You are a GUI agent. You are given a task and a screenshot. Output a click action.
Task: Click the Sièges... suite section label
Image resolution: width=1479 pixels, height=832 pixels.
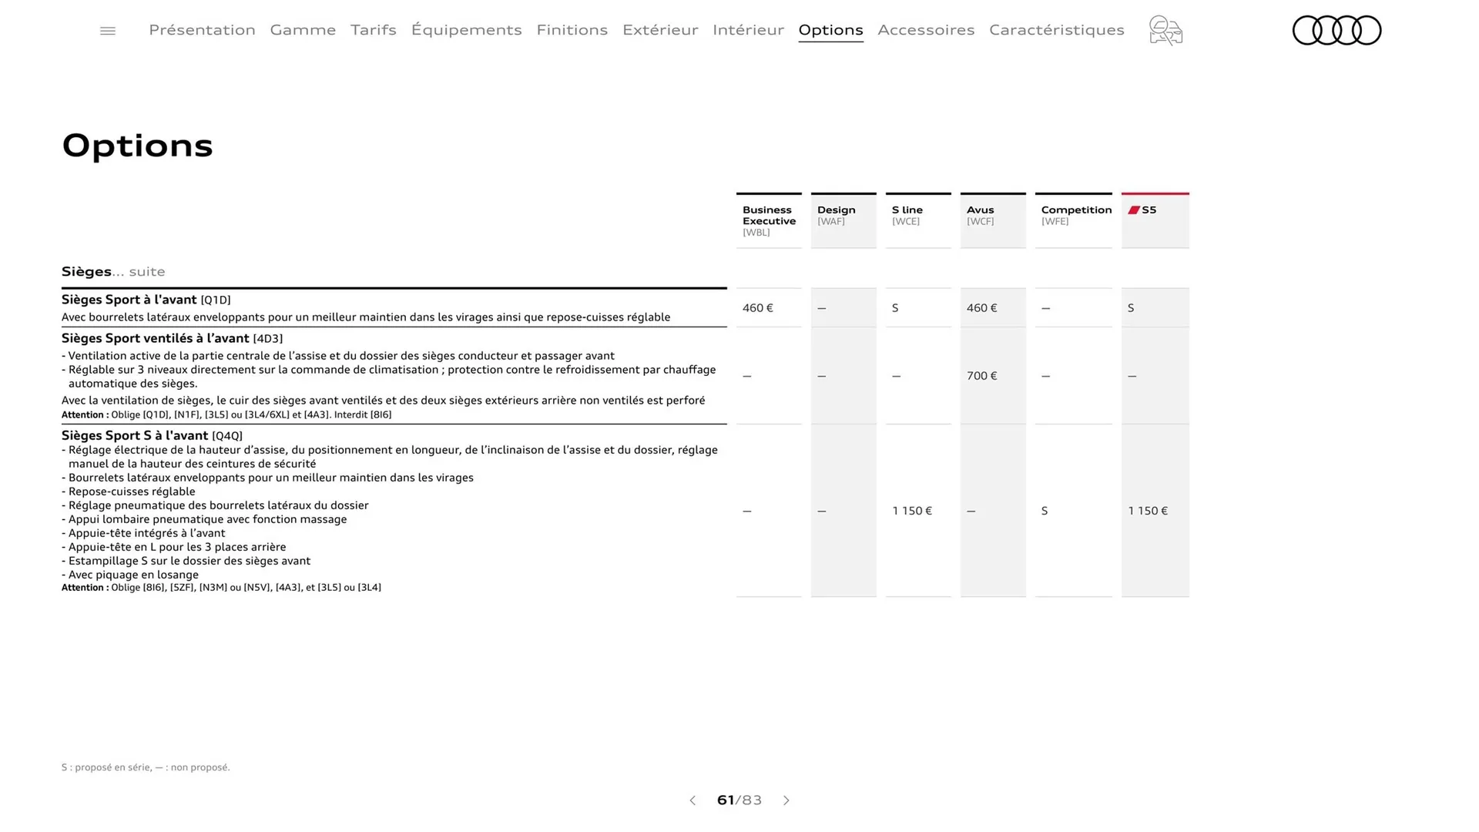(113, 271)
